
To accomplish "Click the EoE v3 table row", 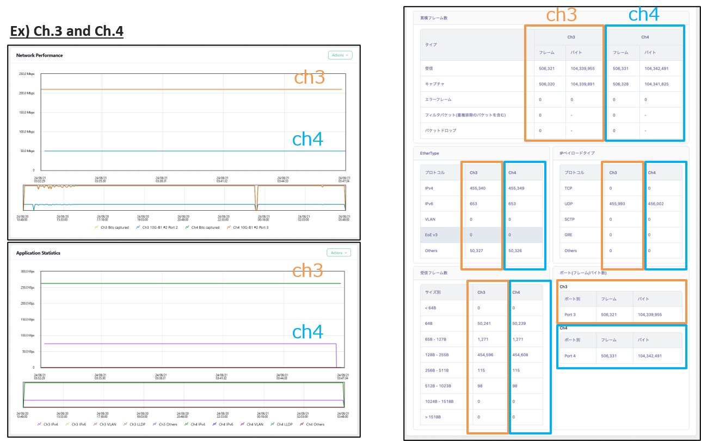I will (482, 235).
